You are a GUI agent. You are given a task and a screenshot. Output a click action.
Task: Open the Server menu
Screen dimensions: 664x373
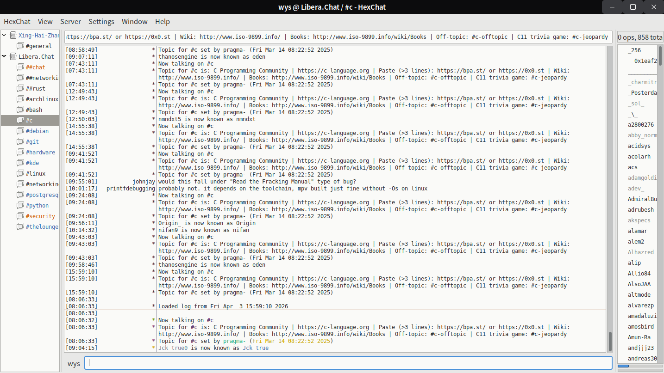click(70, 22)
